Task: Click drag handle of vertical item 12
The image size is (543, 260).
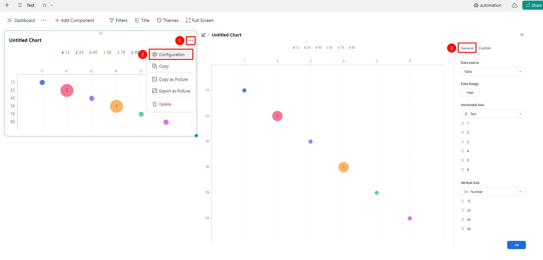Action: tap(463, 201)
